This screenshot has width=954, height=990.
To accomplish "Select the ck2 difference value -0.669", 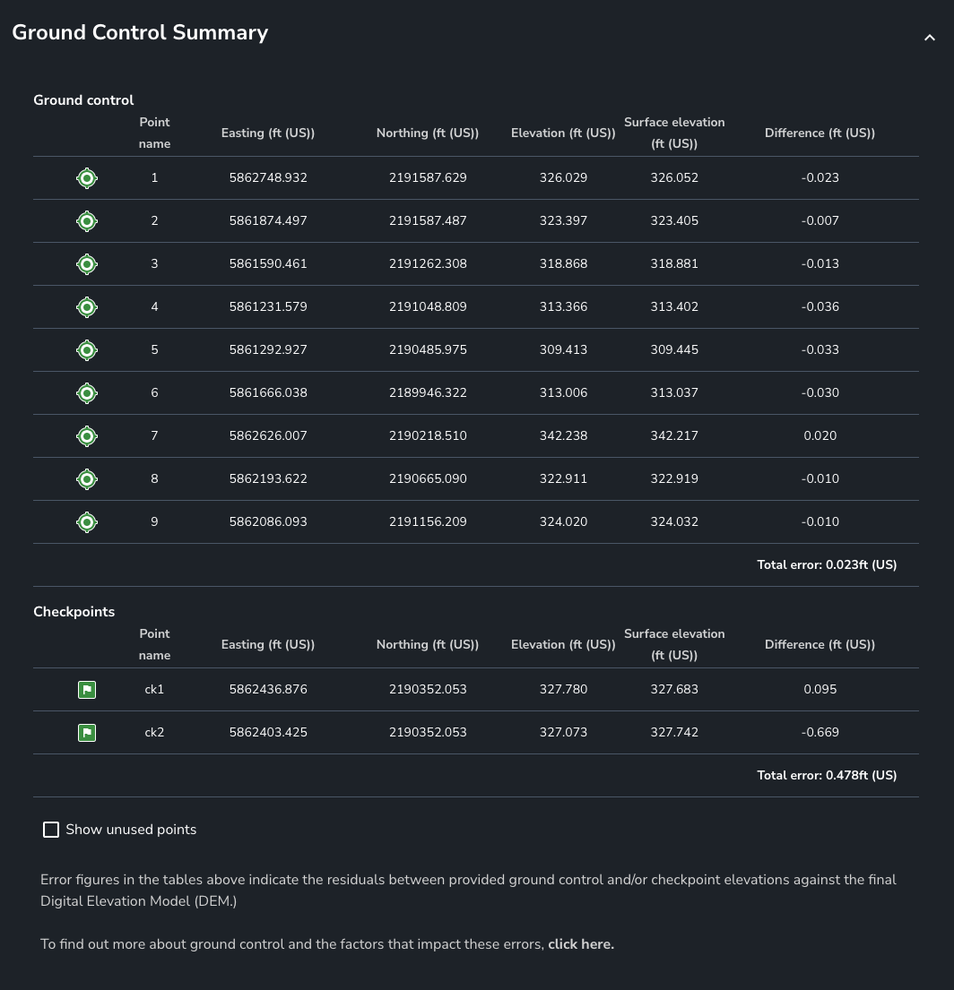I will point(820,733).
